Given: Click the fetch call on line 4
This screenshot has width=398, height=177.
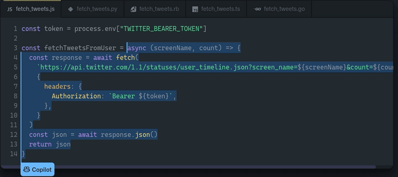Looking at the screenshot, I should (125, 58).
